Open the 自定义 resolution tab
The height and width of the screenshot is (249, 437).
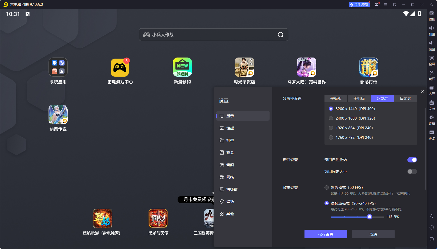point(405,99)
